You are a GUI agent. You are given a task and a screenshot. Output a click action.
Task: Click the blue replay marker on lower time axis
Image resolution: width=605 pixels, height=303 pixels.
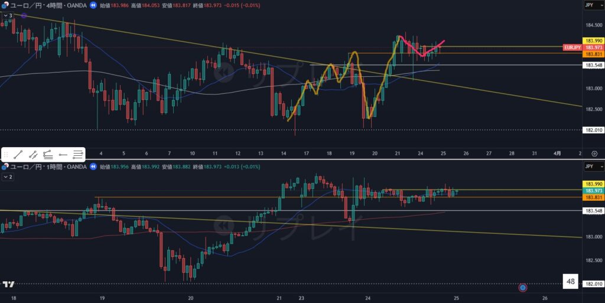click(x=522, y=288)
